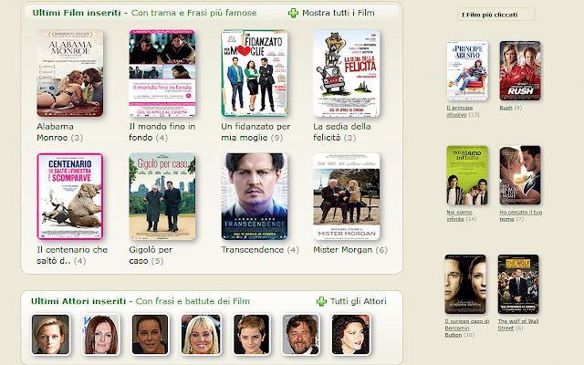The image size is (584, 365).
Task: Click the La sedia della felicità title
Action: point(342,131)
